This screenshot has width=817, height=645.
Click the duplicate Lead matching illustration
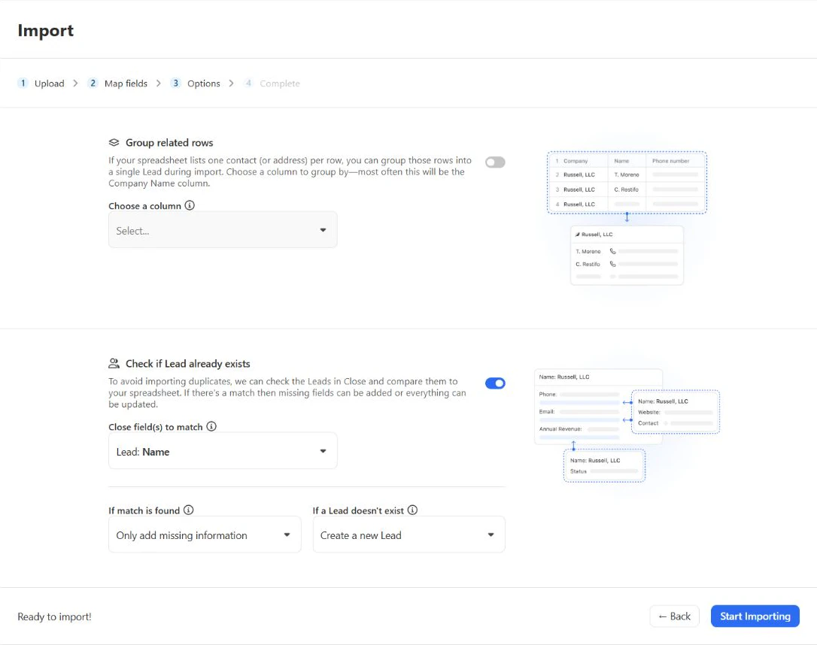click(627, 425)
